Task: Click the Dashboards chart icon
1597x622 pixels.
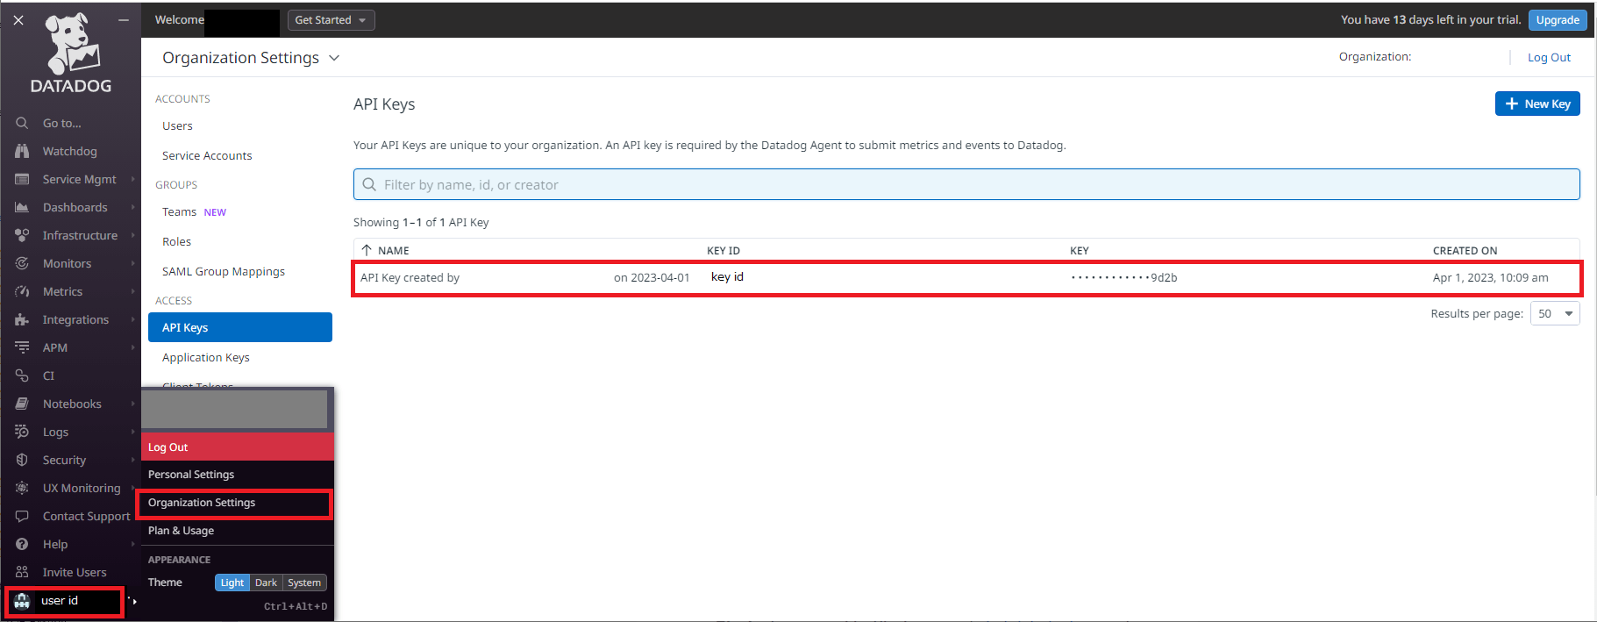Action: 22,207
